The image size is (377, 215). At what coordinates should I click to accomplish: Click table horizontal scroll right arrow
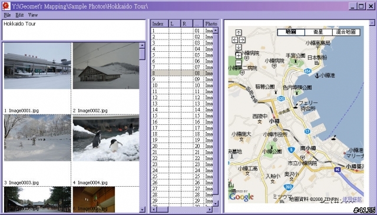[210, 210]
